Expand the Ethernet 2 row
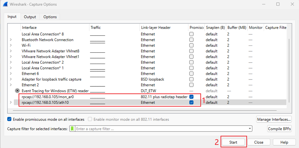 [11, 85]
